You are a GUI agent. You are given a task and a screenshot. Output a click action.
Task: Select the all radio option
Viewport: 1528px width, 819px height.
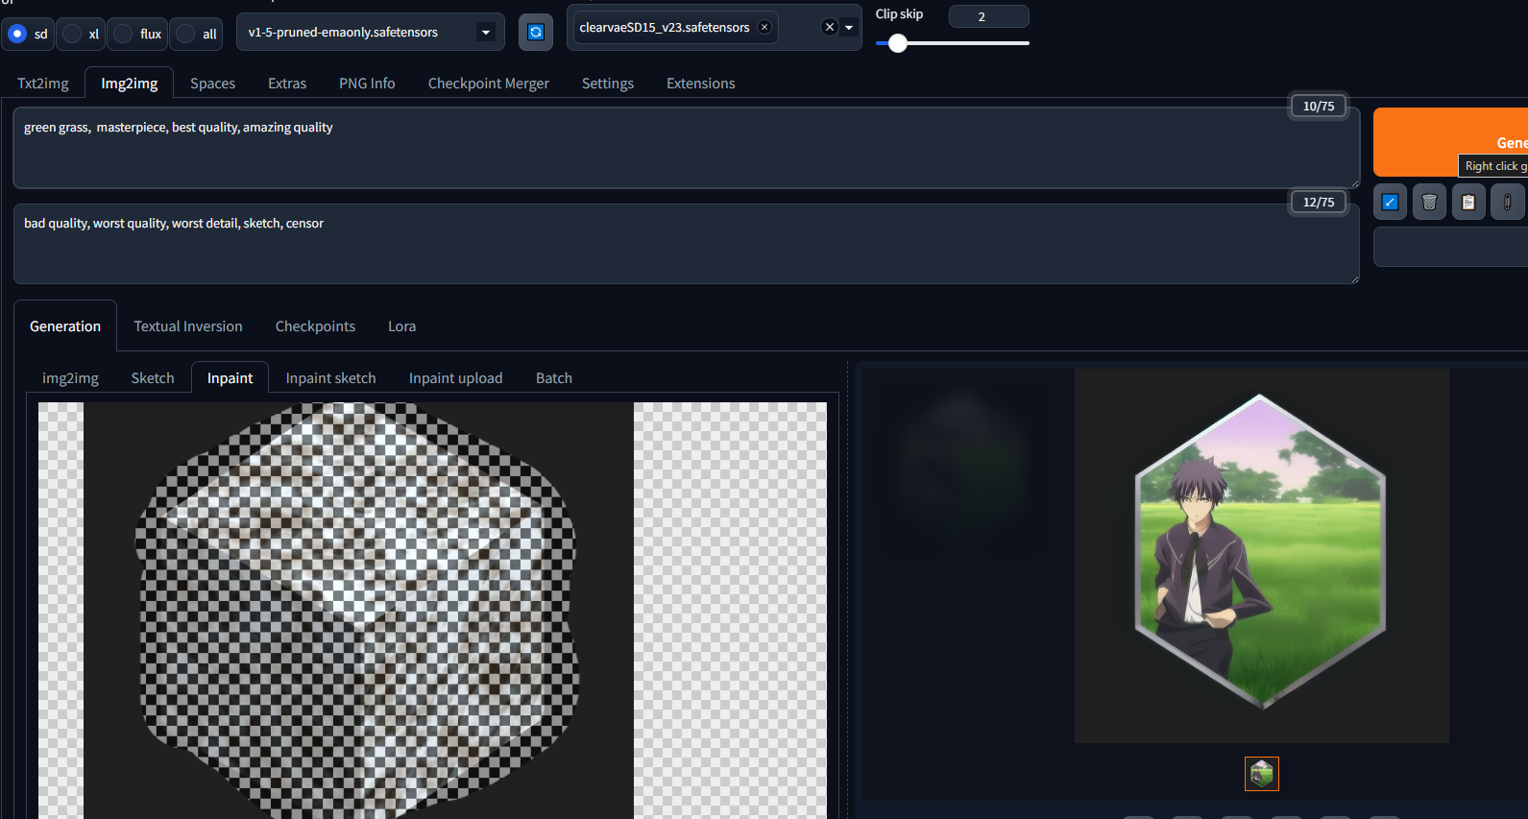point(198,34)
